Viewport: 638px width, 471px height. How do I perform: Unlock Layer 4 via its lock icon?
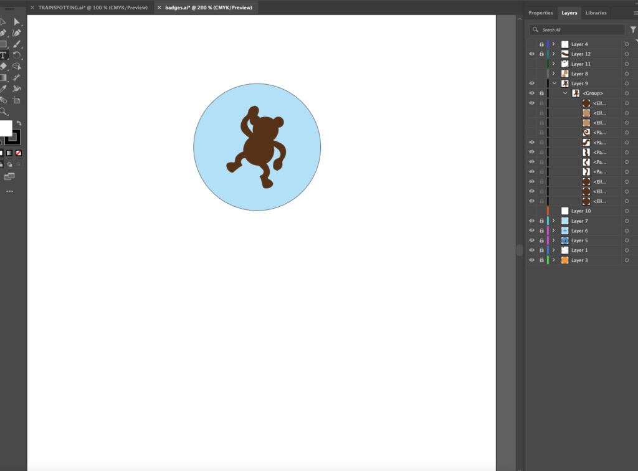pos(541,44)
